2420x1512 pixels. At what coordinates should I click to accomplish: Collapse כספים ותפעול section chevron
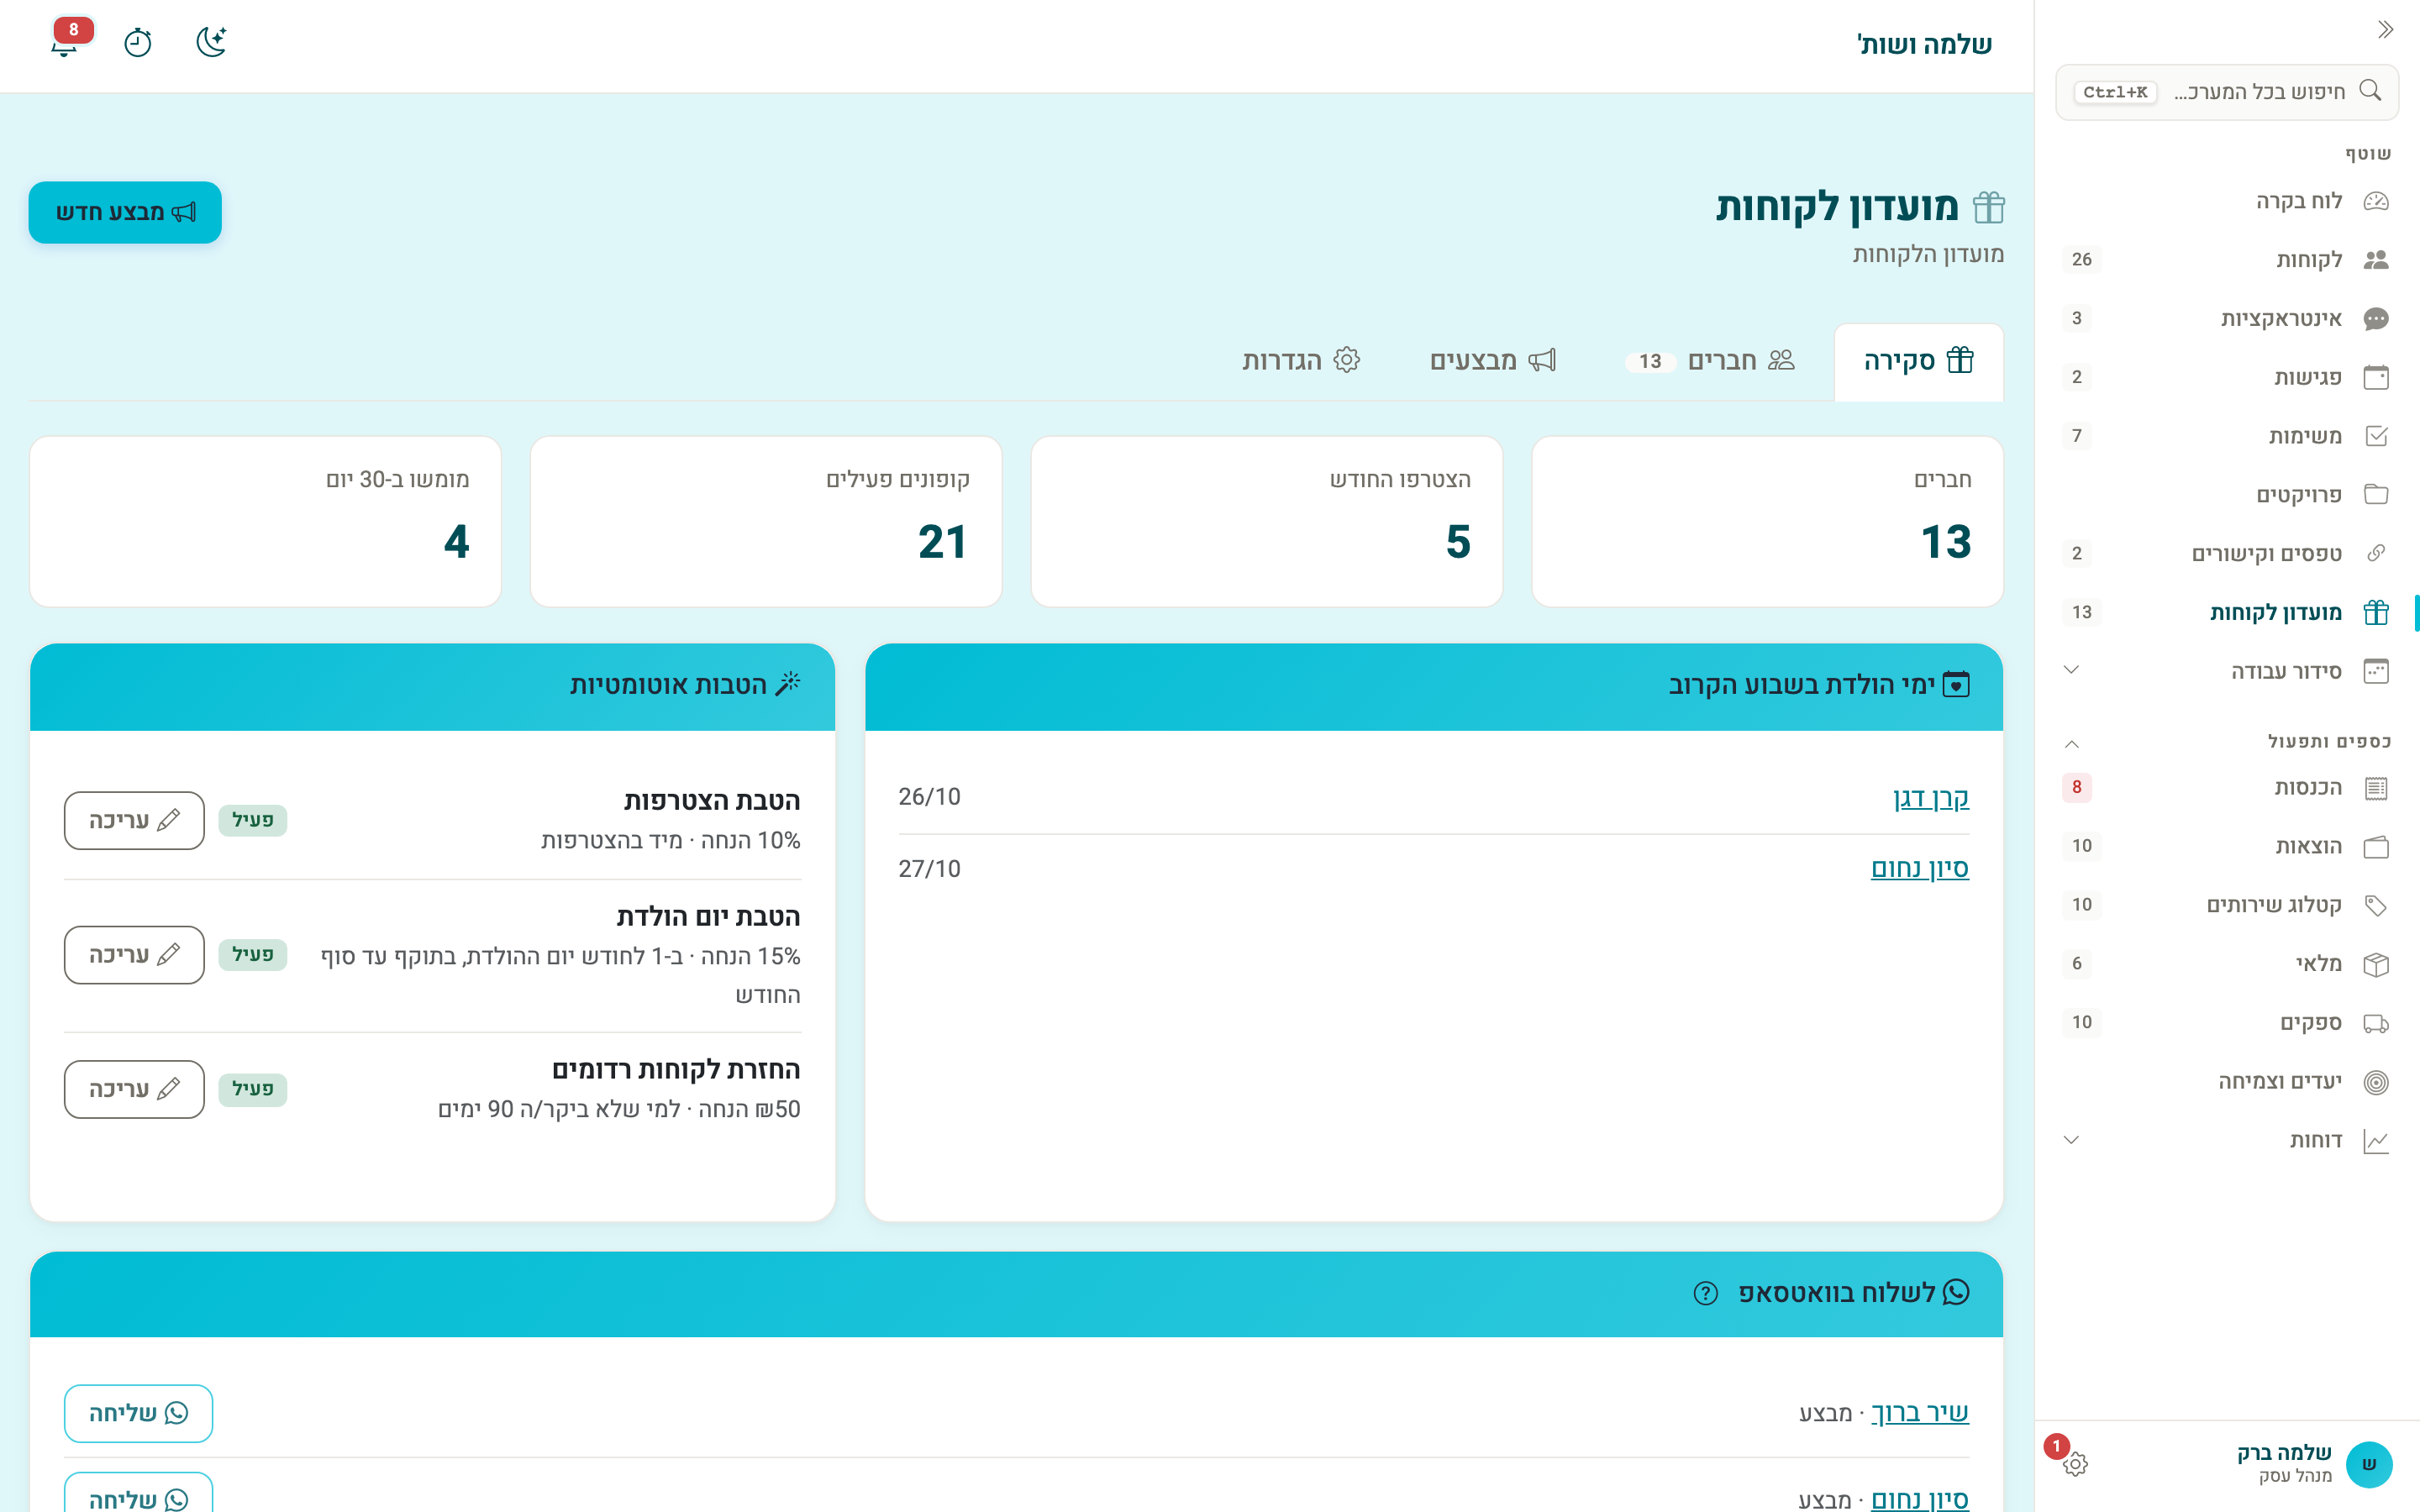pos(2072,743)
